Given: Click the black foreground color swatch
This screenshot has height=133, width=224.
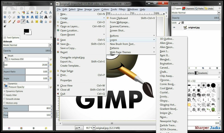Looking at the screenshot, I should pyautogui.click(x=26, y=31).
